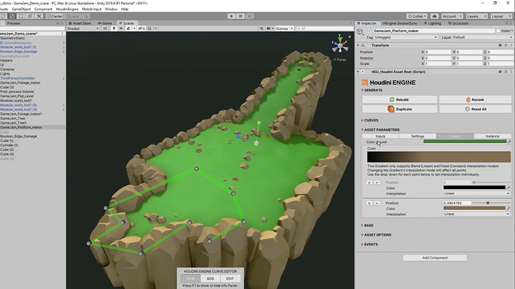Click green Y axis on orientation gizmo
This screenshot has height=289, width=515.
tap(340, 39)
